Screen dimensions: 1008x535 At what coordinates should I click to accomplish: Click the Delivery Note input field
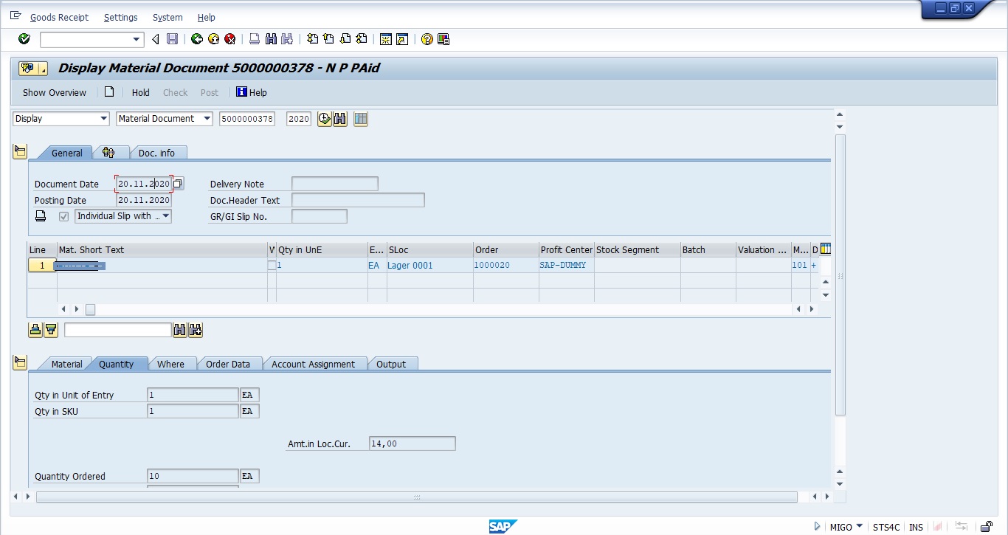pyautogui.click(x=334, y=184)
